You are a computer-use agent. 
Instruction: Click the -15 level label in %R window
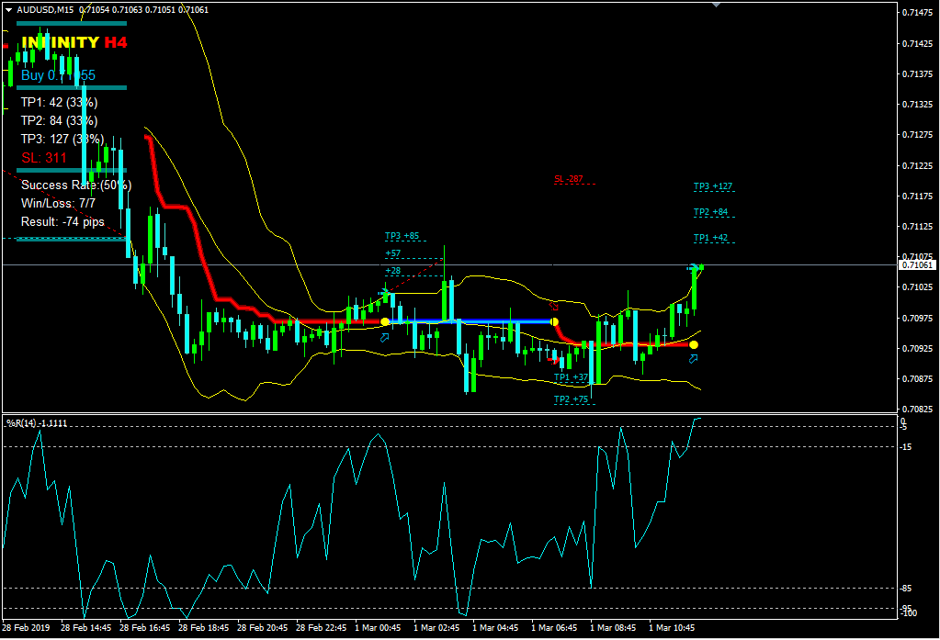[906, 447]
